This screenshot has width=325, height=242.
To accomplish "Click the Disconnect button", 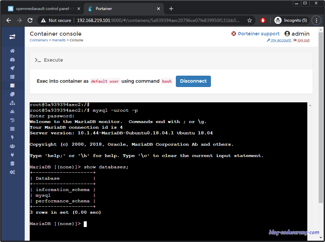I will 193,81.
